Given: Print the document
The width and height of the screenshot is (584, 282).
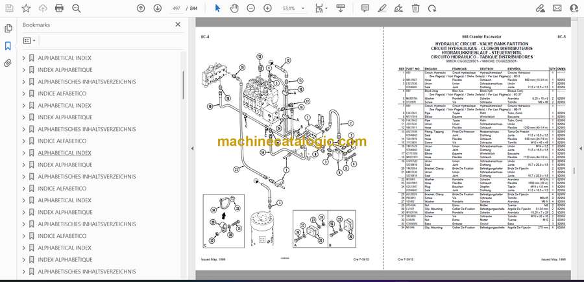Looking at the screenshot, I should pyautogui.click(x=59, y=8).
